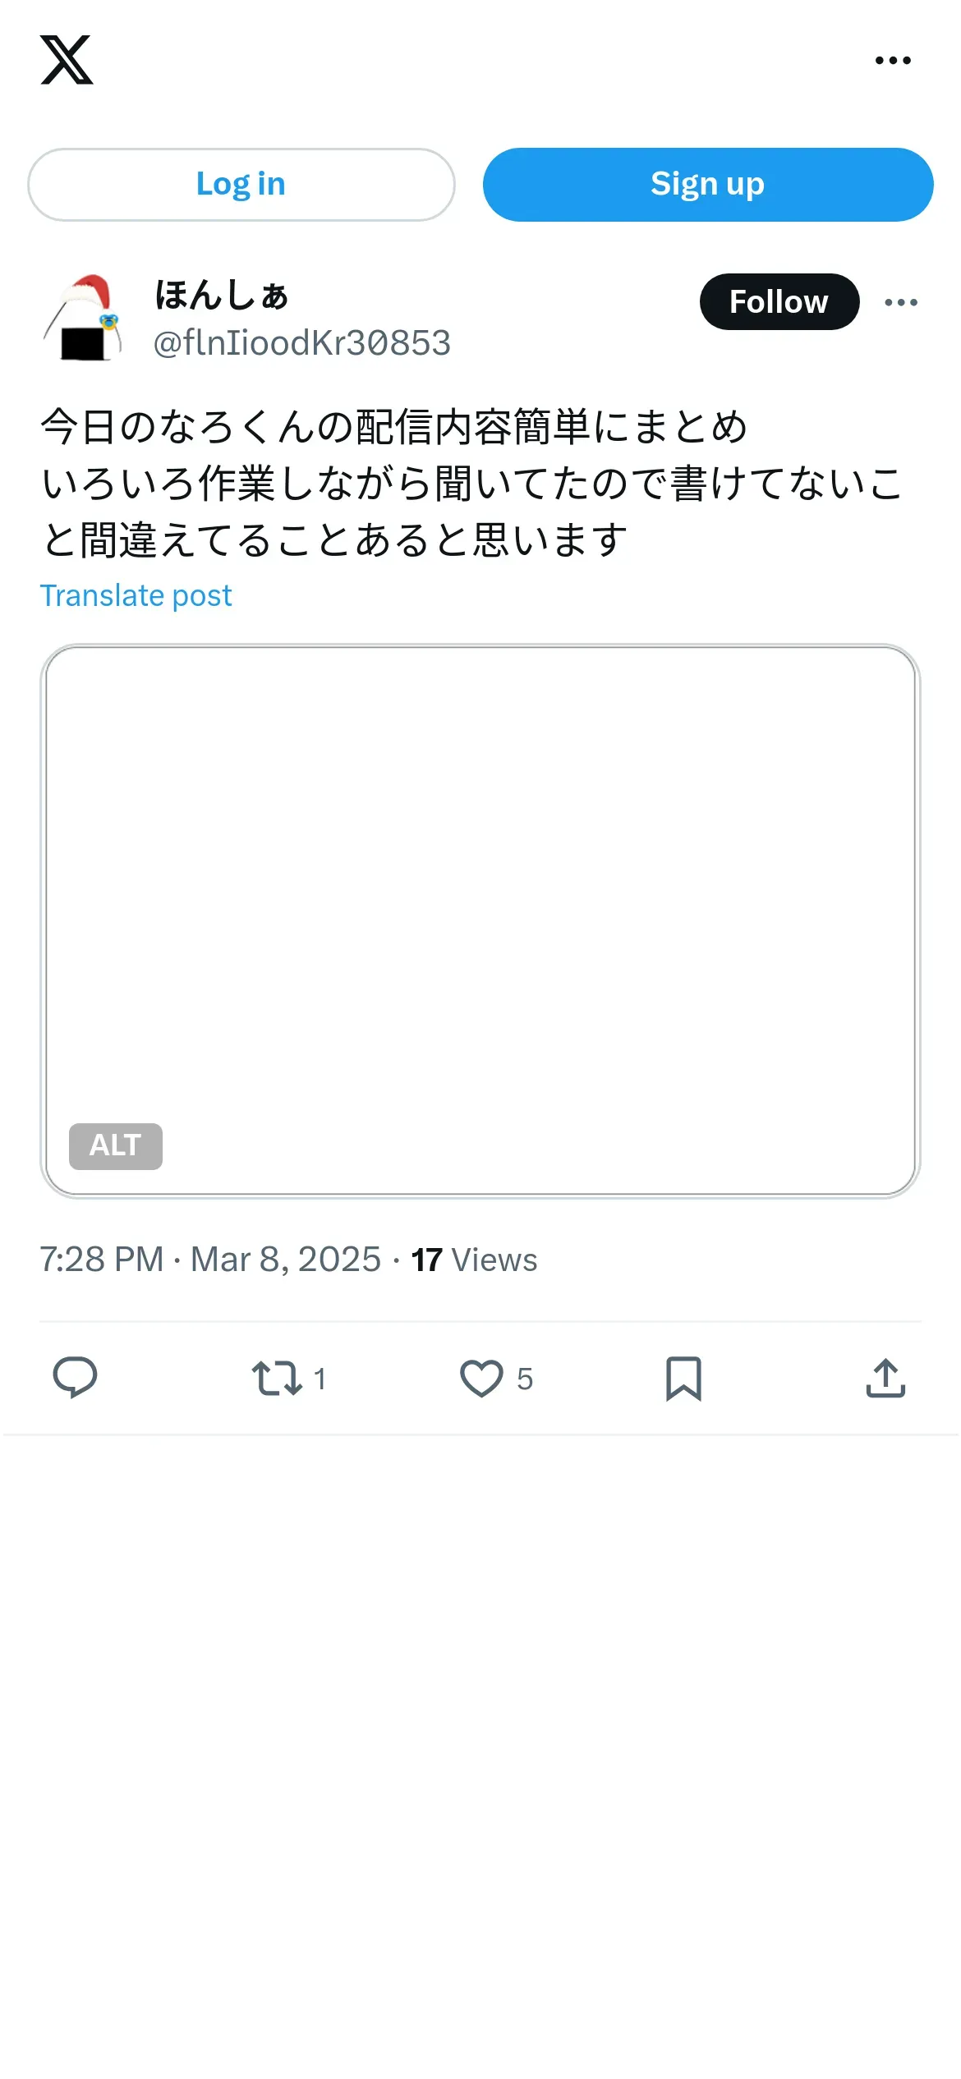This screenshot has width=961, height=2079.
Task: Open the top-right three-dot menu
Action: pyautogui.click(x=893, y=60)
